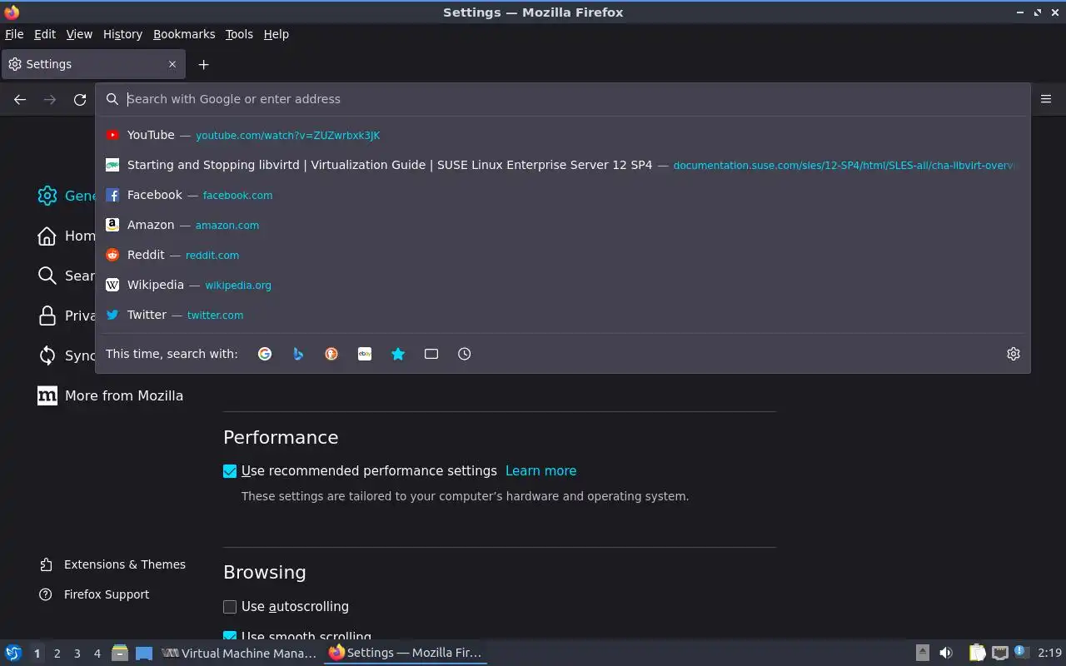1066x666 pixels.
Task: Select the Facebook suggestion
Action: (563, 195)
